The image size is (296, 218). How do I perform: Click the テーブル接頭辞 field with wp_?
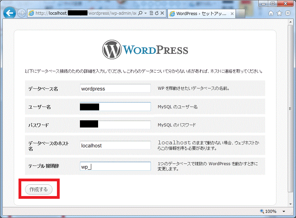coord(115,166)
